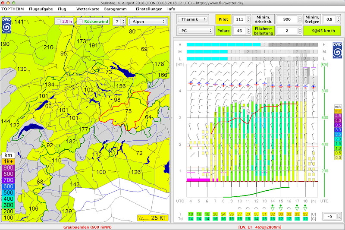The image size is (345, 230).
Task: Enable the 2.5 h checkbox
Action: click(59, 21)
